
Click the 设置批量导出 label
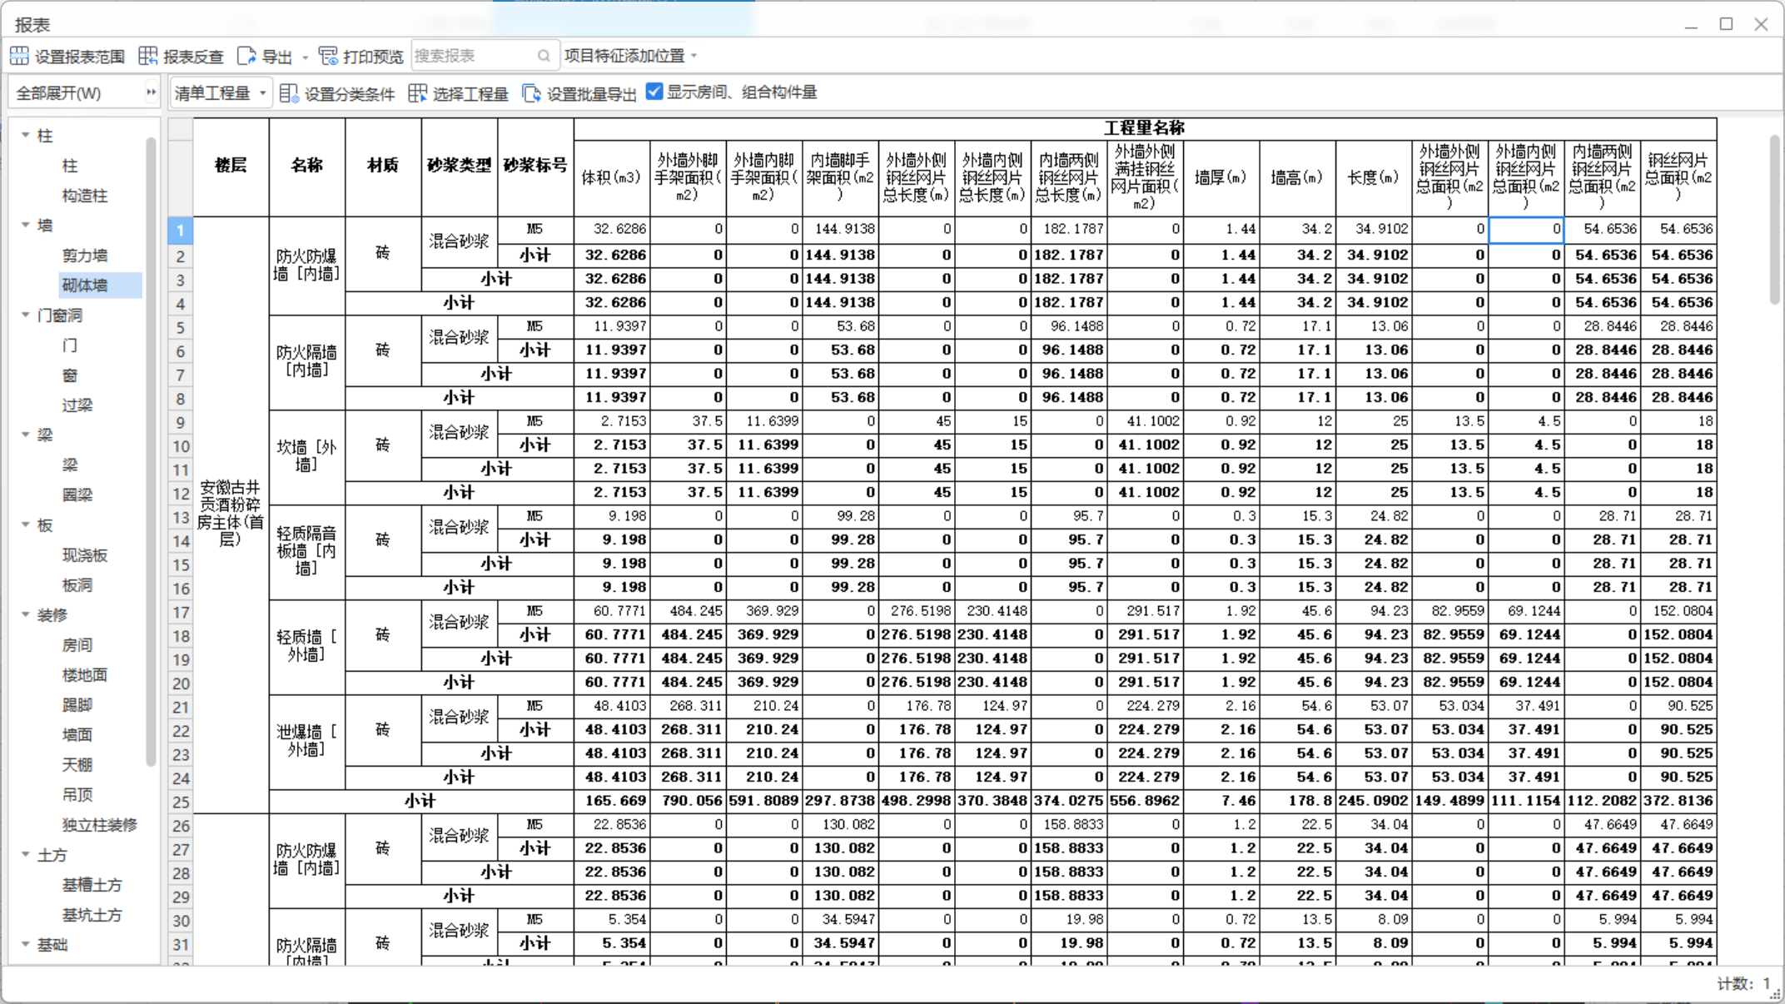point(592,94)
